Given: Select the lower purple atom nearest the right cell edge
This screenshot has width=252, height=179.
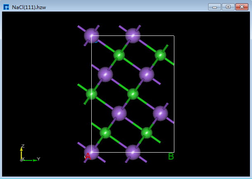Looking at the screenshot, I should coord(160,113).
